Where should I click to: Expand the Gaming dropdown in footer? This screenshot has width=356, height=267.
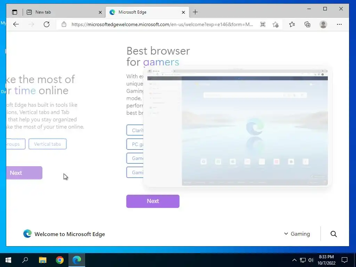(297, 234)
